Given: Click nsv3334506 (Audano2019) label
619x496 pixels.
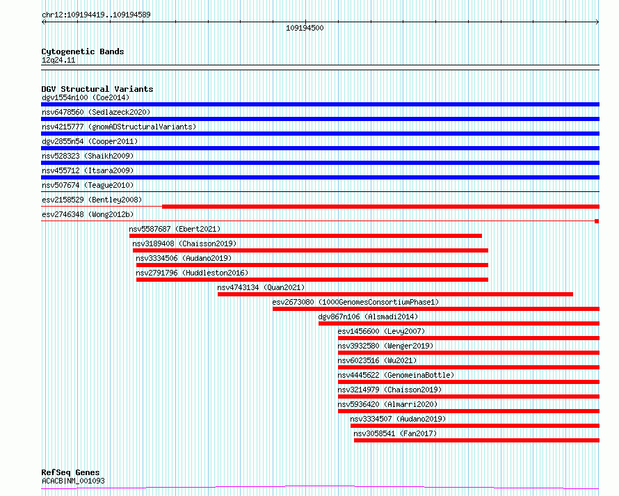Looking at the screenshot, I should tap(184, 258).
